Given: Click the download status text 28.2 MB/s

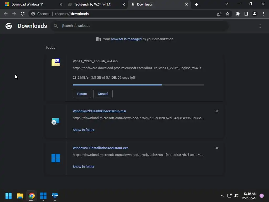Looking at the screenshot, I should point(104,78).
